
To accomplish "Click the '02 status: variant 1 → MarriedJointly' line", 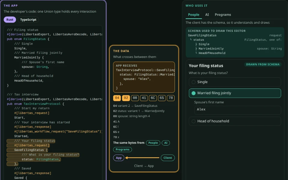I will click(139, 111).
